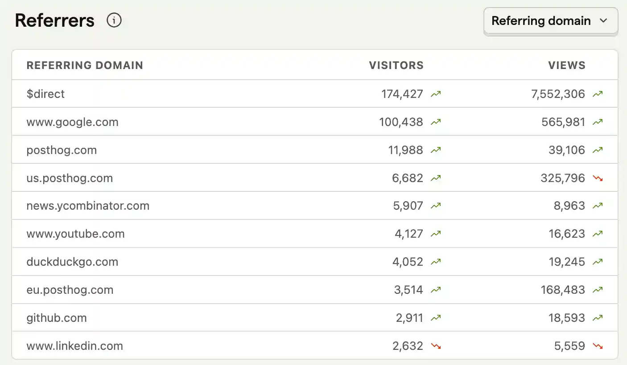Click the upward trend icon beside 19,245
Screen dimensions: 627x365
click(x=598, y=262)
